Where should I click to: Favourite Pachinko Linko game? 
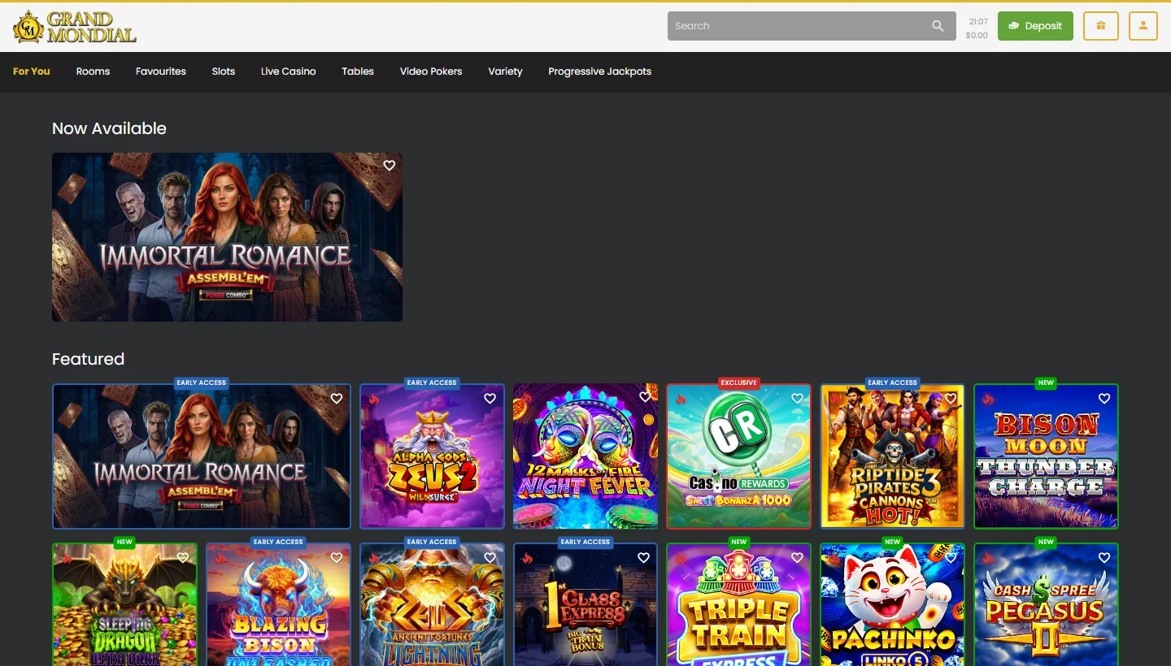click(951, 558)
